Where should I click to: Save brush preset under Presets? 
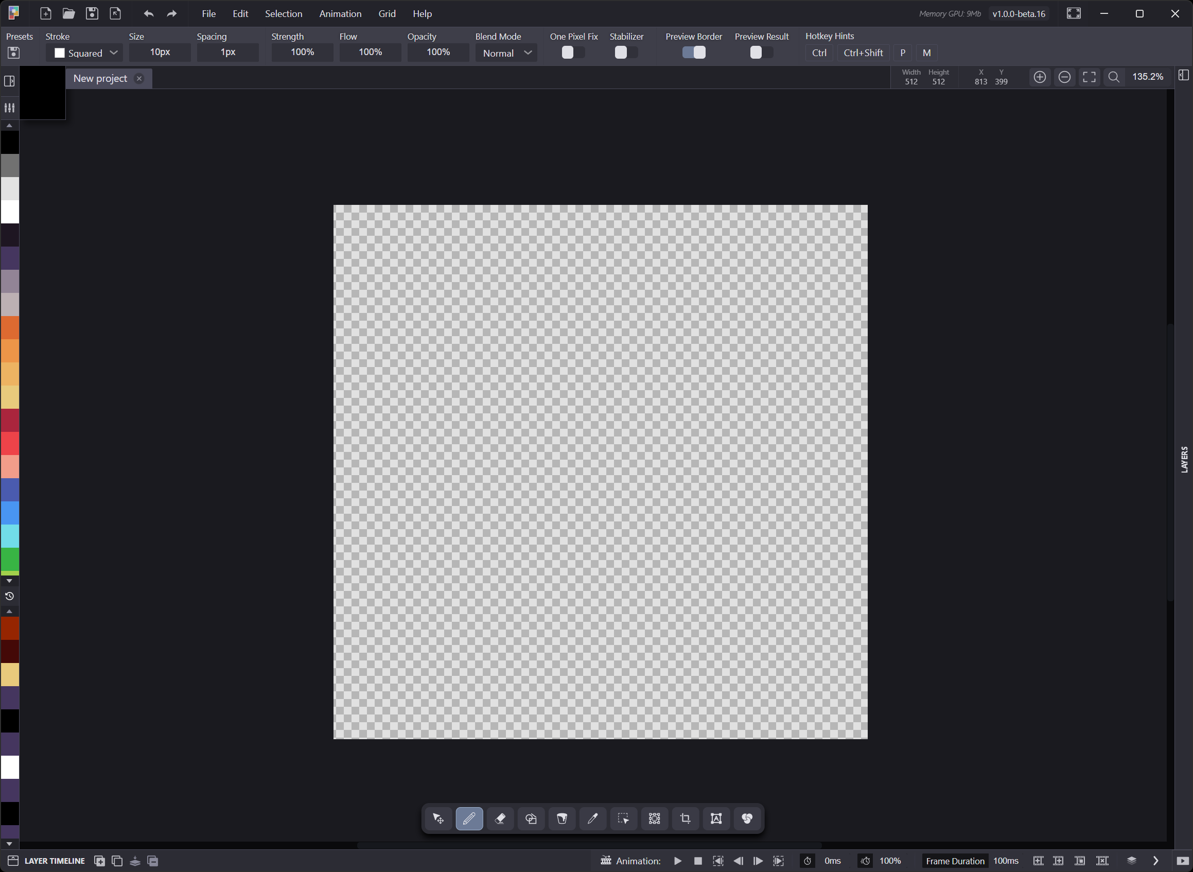coord(14,53)
